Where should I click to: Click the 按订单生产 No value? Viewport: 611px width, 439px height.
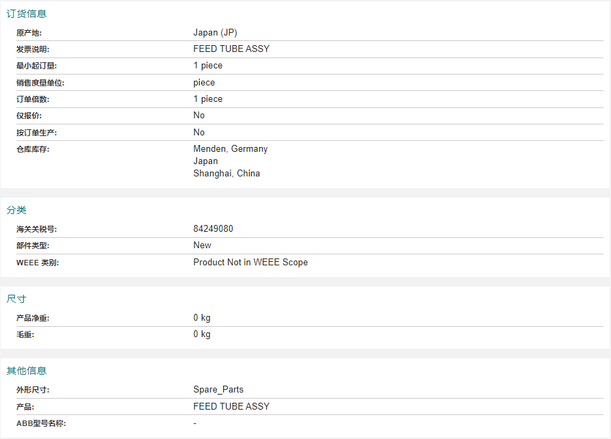[199, 133]
